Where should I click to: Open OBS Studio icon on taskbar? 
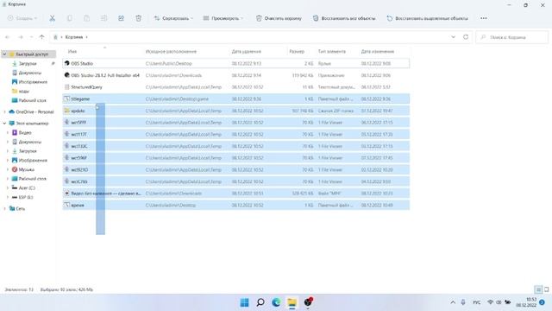pos(308,302)
